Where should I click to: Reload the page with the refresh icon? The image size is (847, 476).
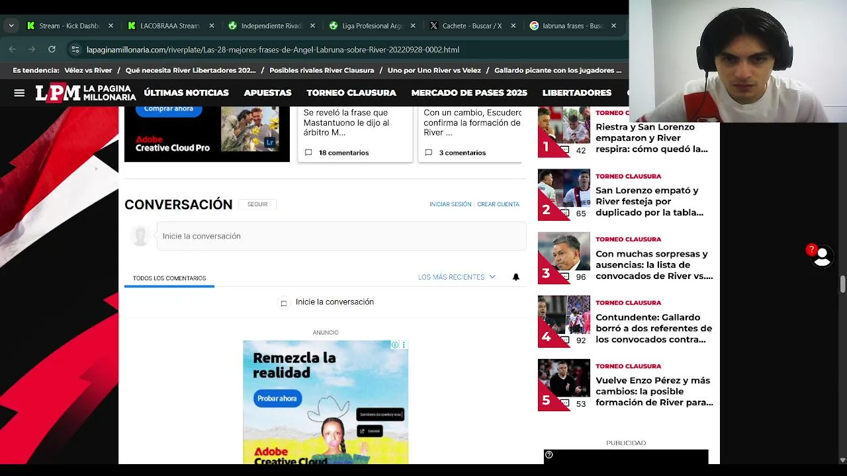point(52,50)
